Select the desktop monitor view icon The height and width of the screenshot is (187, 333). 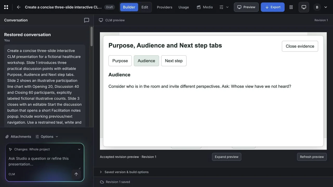click(304, 7)
